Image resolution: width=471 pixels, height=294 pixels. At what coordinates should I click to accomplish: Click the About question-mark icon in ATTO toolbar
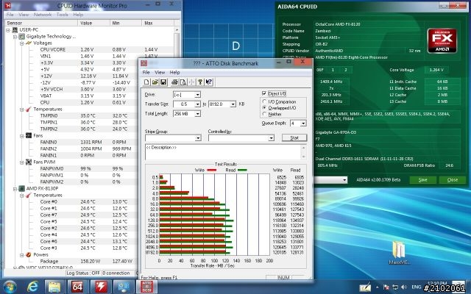[x=200, y=82]
